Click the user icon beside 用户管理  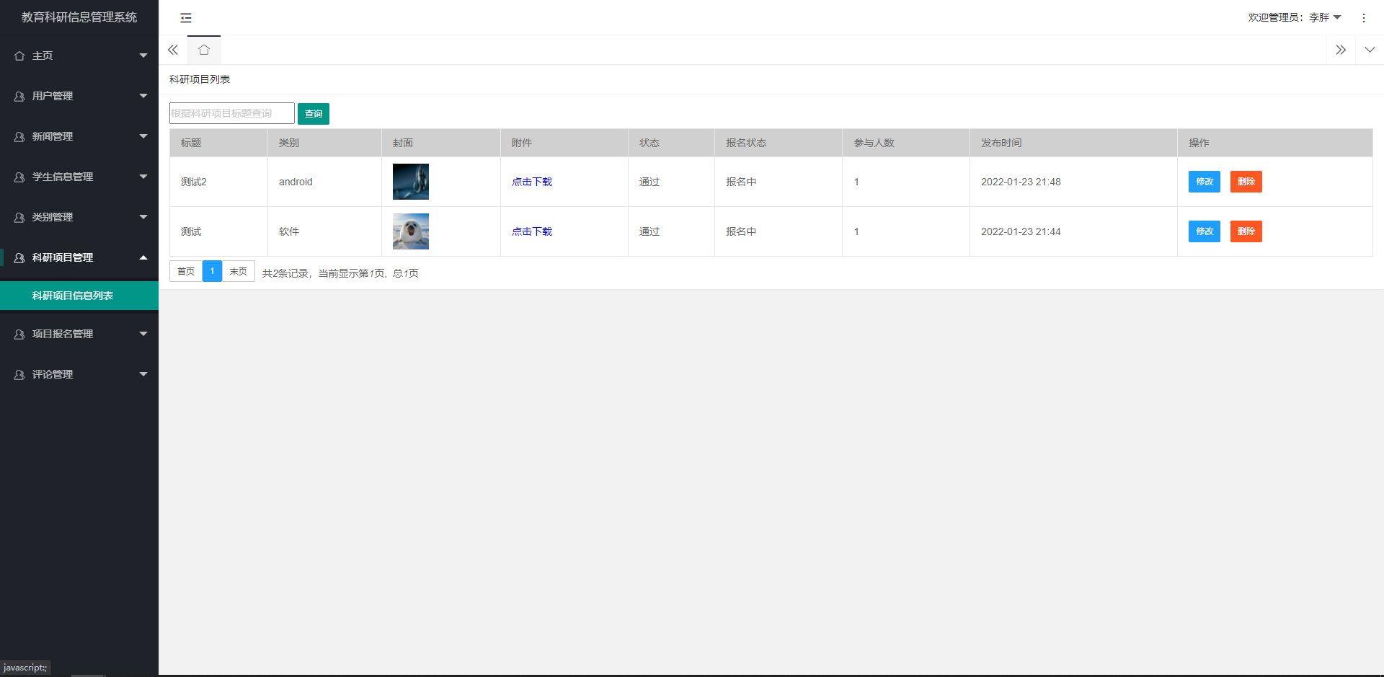tap(19, 96)
